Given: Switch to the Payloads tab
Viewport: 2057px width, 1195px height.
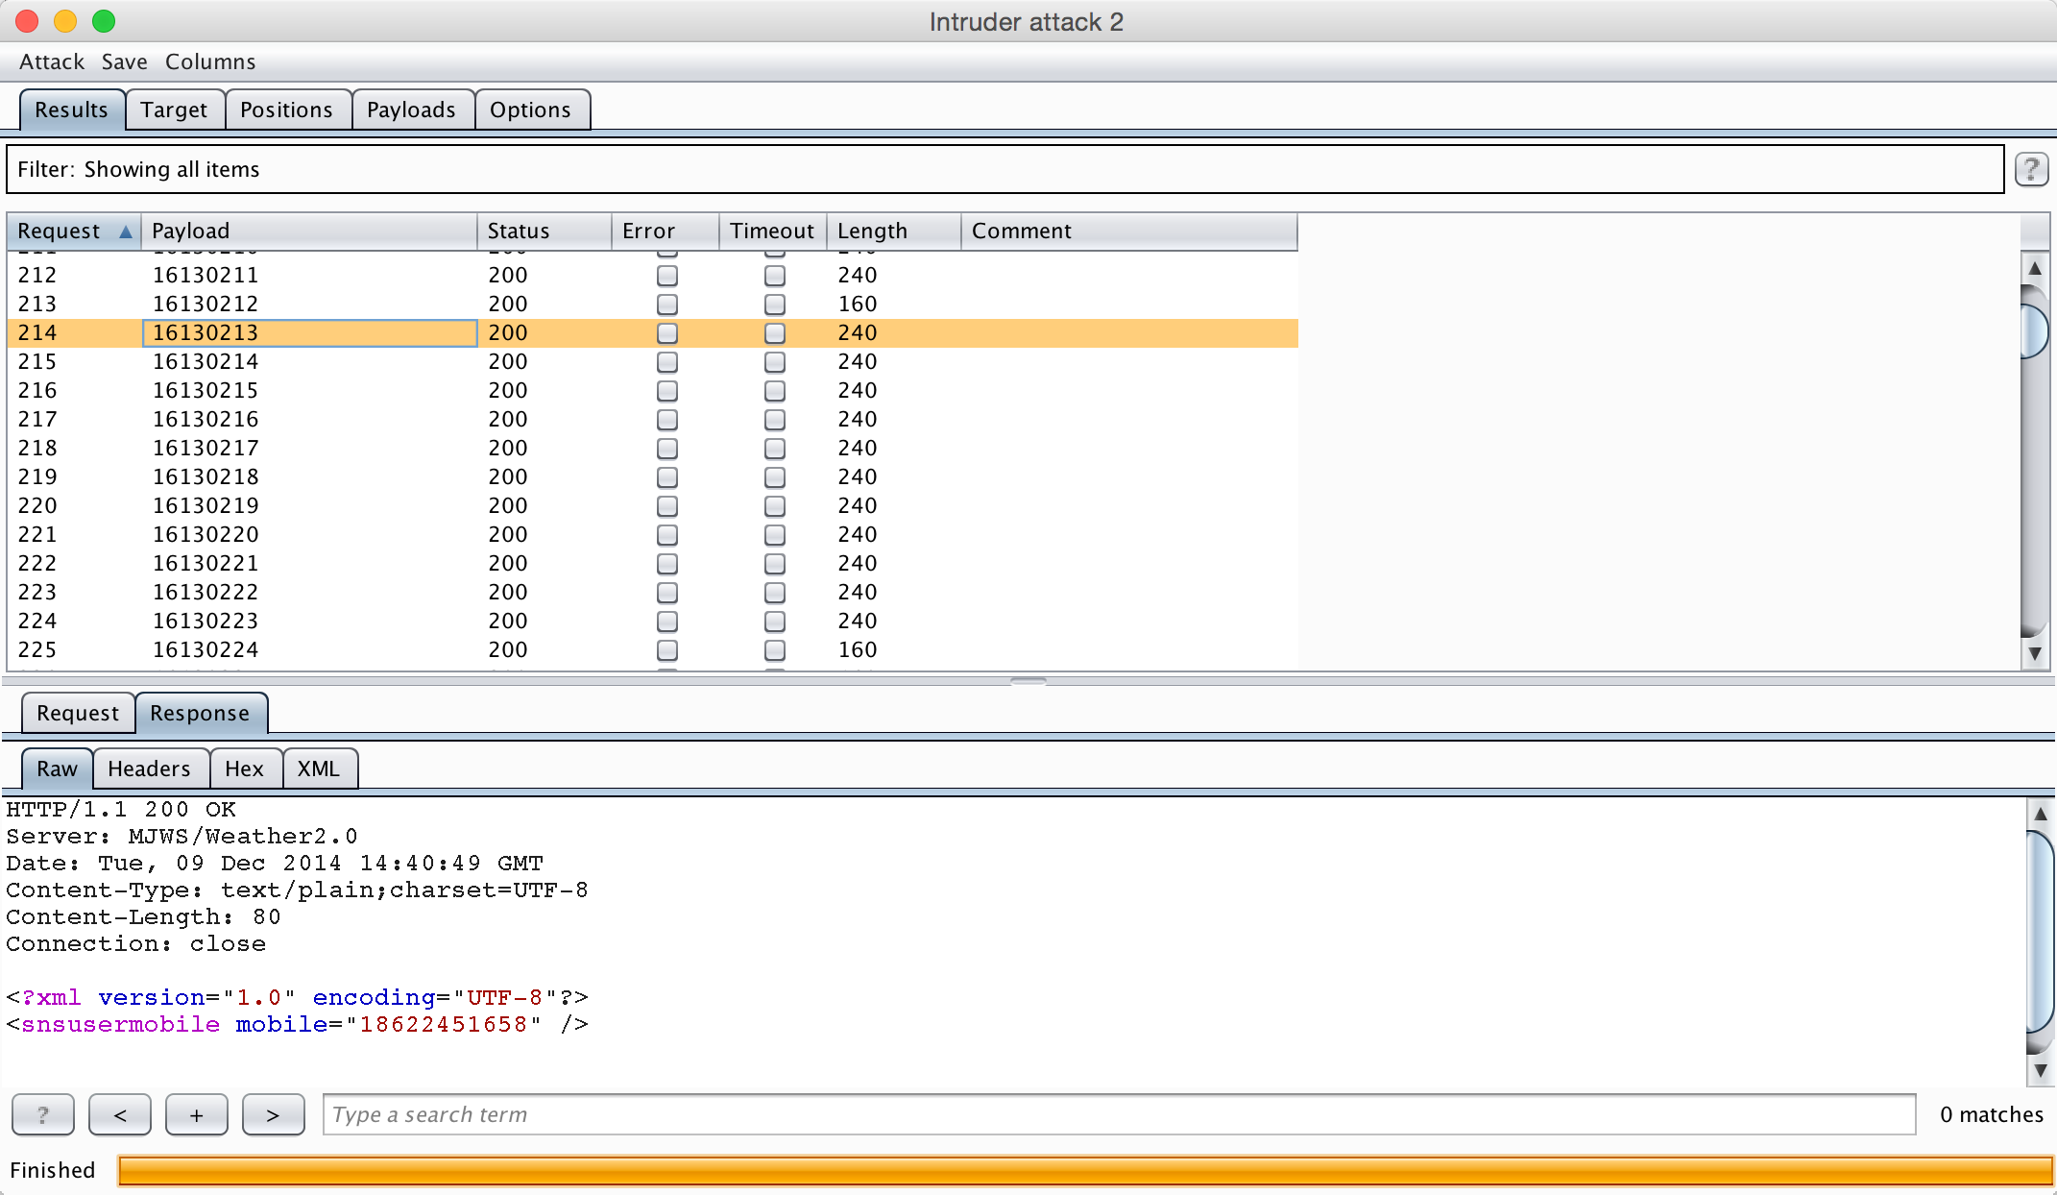Looking at the screenshot, I should [411, 110].
